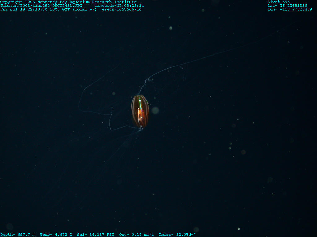Click the Lat= 36.23651886 readout
This screenshot has height=237, width=317.
pos(287,6)
